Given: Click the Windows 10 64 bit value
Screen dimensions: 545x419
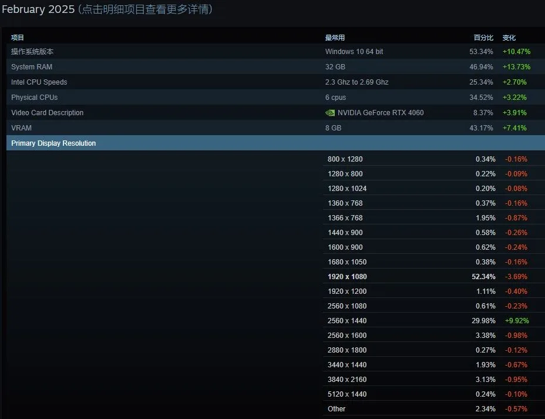Looking at the screenshot, I should pyautogui.click(x=354, y=52).
